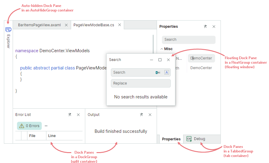The image size is (269, 163).
Task: Toggle whole word option in Search
Action: 167,72
